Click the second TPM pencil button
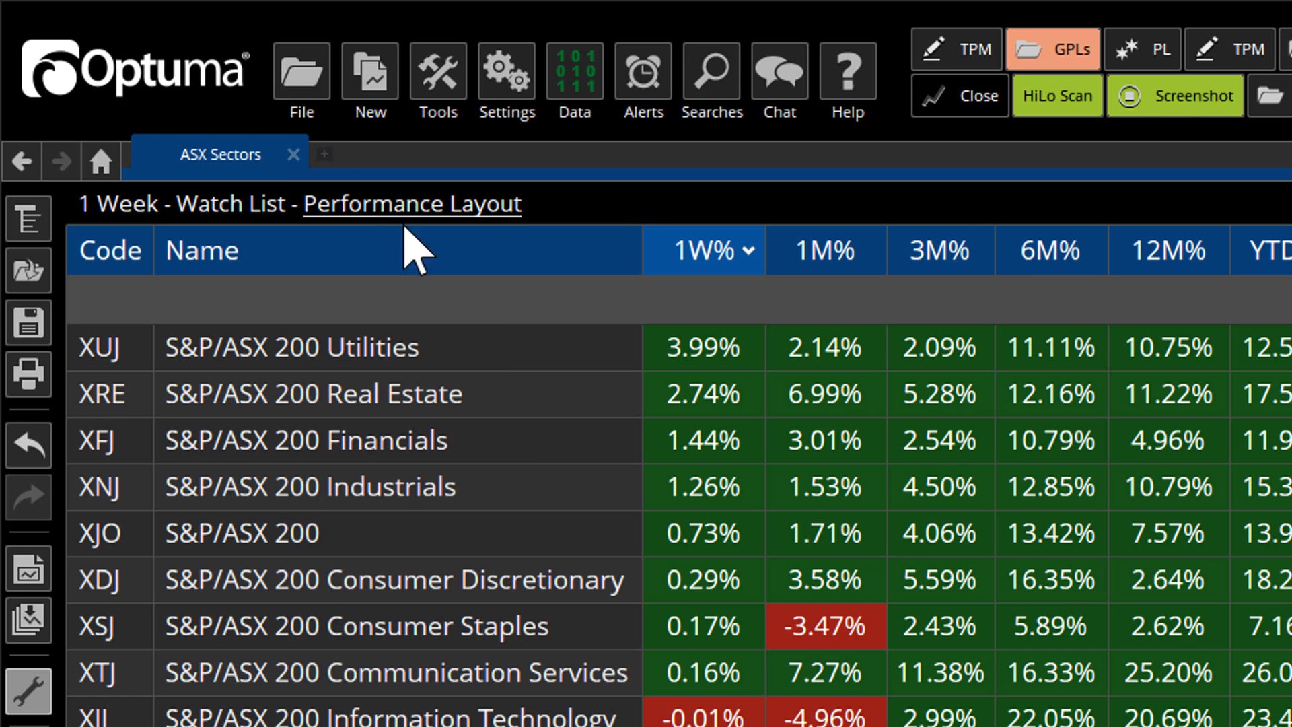The width and height of the screenshot is (1292, 727). (1230, 49)
